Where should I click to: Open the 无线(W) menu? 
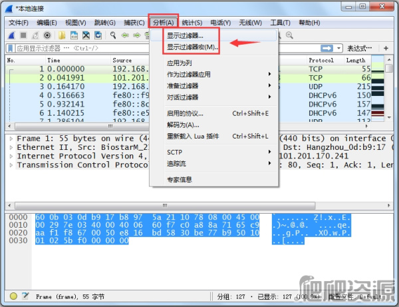[x=250, y=23]
